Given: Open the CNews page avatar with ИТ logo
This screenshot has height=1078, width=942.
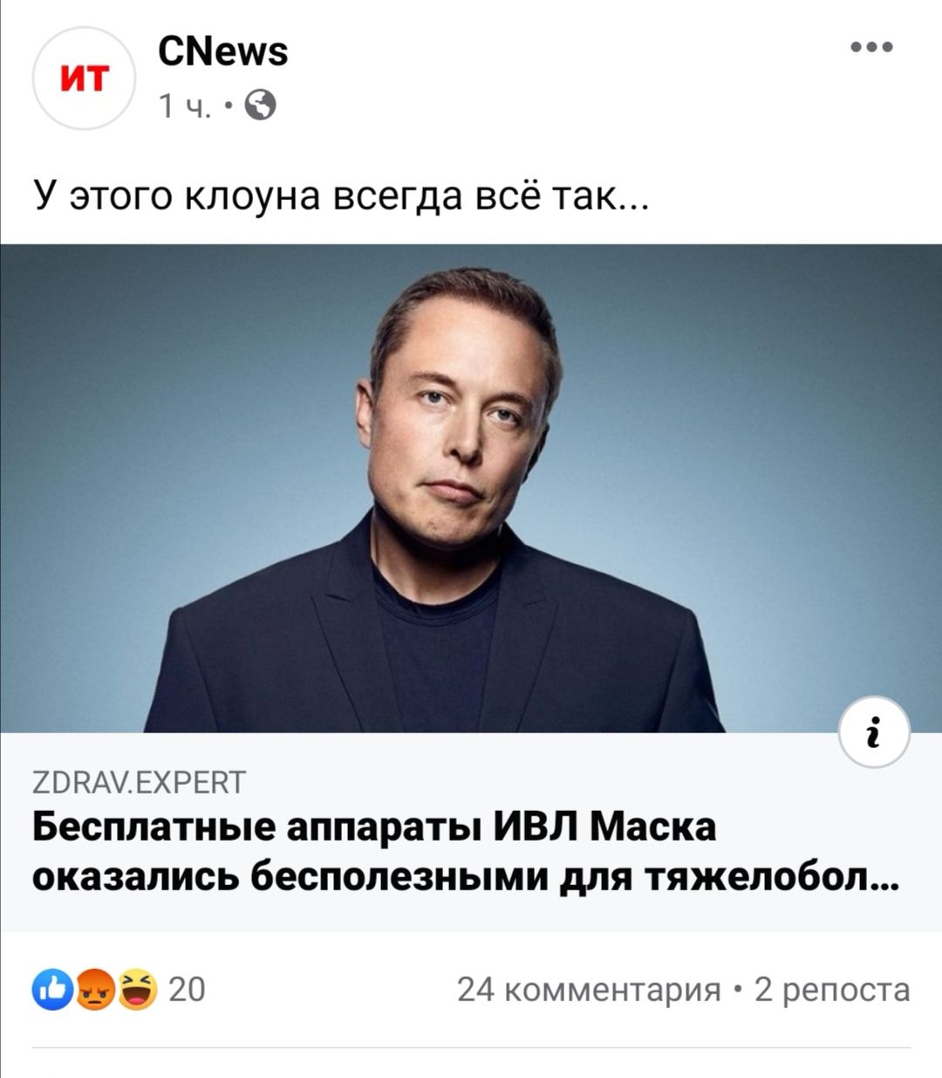Looking at the screenshot, I should pos(84,79).
